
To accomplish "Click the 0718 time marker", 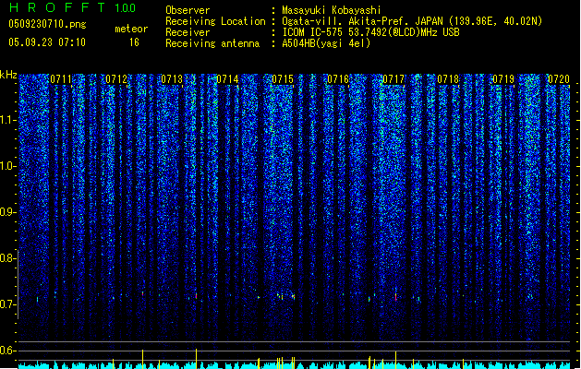I will click(x=448, y=79).
